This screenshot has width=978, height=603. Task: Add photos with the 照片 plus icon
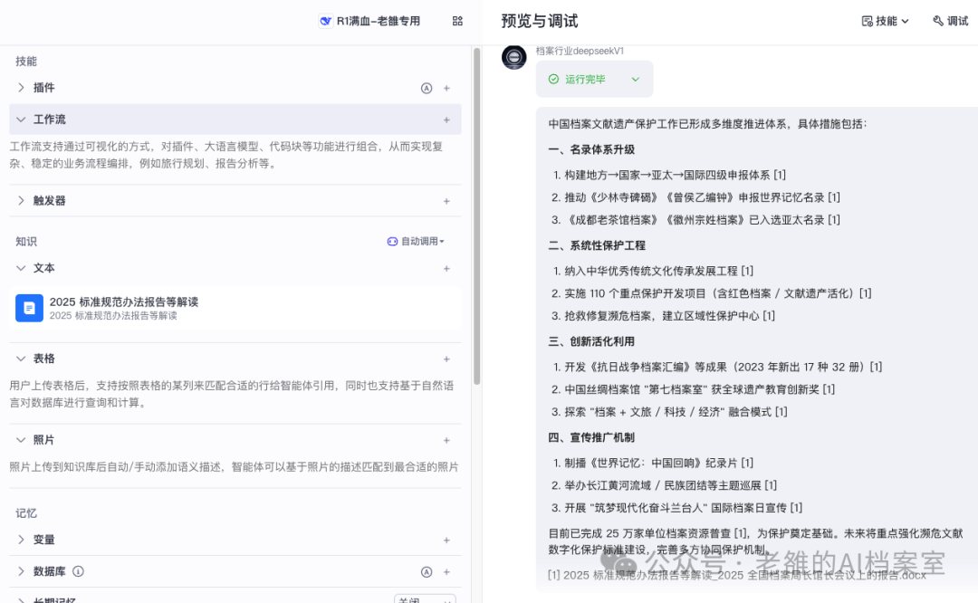click(446, 440)
